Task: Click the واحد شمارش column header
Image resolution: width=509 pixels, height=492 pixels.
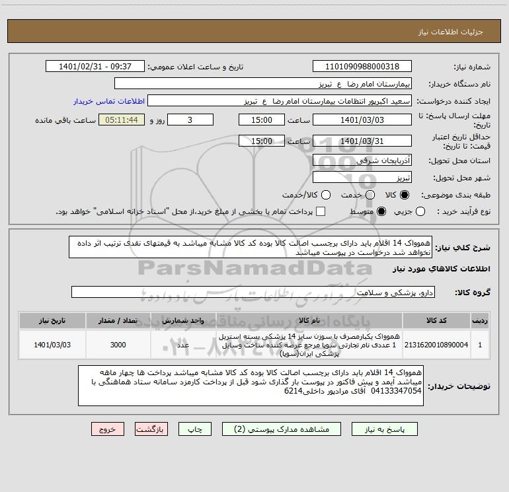Action: tap(183, 320)
